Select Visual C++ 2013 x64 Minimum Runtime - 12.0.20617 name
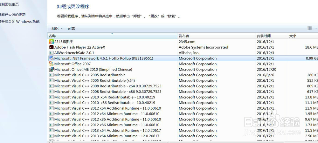The width and height of the screenshot is (318, 143). 107,136
